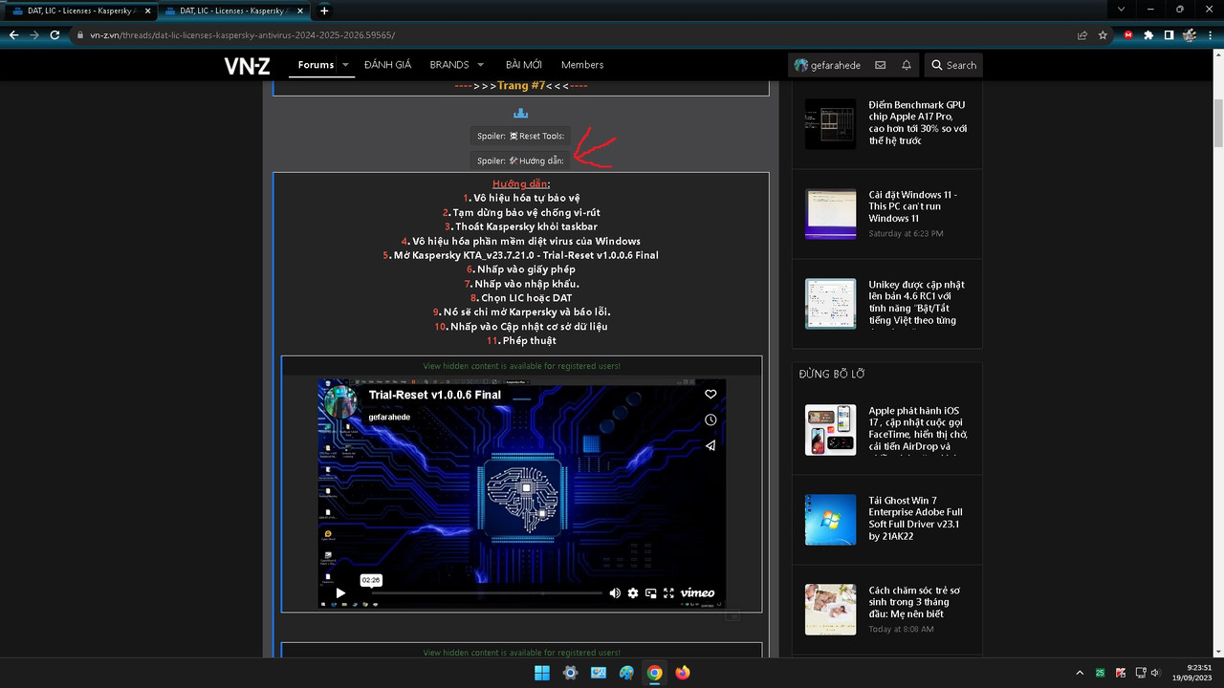Open the Trial-Reset v1.0.0.6 Final video title
Viewport: 1224px width, 688px height.
pyautogui.click(x=434, y=395)
